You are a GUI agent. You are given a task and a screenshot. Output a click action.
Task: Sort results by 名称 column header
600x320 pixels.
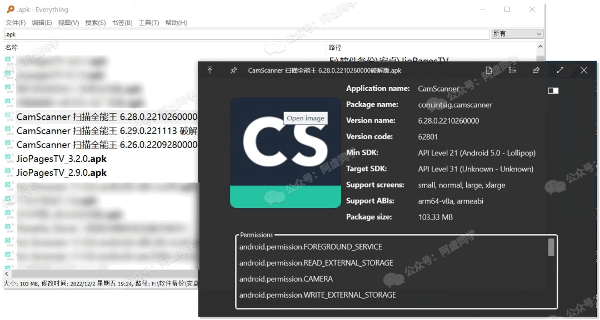(x=12, y=47)
